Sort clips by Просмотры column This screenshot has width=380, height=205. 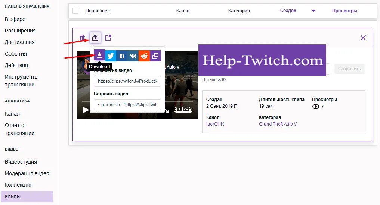(345, 11)
